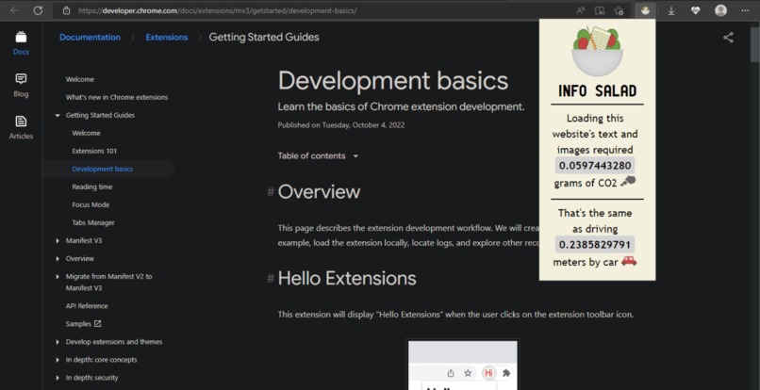Reload the page with refresh icon
Screen dimensions: 760x390
point(38,10)
